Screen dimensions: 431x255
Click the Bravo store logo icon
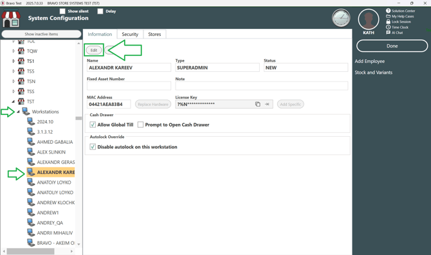pyautogui.click(x=11, y=18)
